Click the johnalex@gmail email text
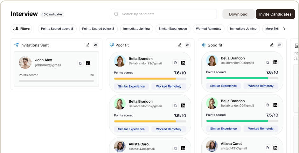This screenshot has width=299, height=153. pos(48,65)
